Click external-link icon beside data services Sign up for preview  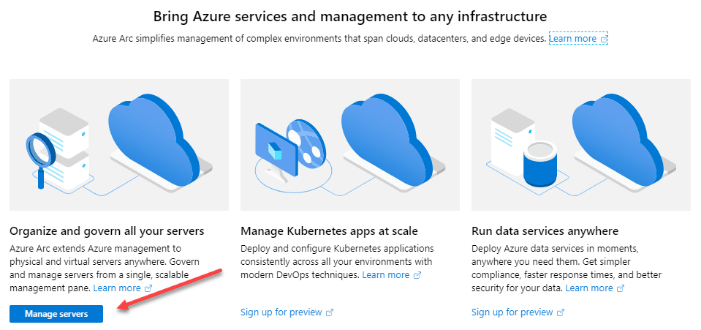click(561, 312)
